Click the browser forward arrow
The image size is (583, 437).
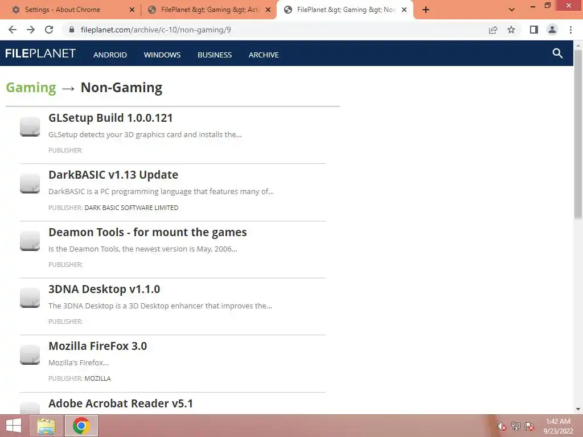point(31,30)
